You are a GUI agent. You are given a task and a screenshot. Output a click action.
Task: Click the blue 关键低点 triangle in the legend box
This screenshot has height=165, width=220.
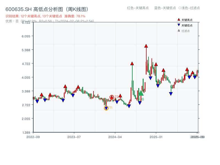[x=179, y=25]
